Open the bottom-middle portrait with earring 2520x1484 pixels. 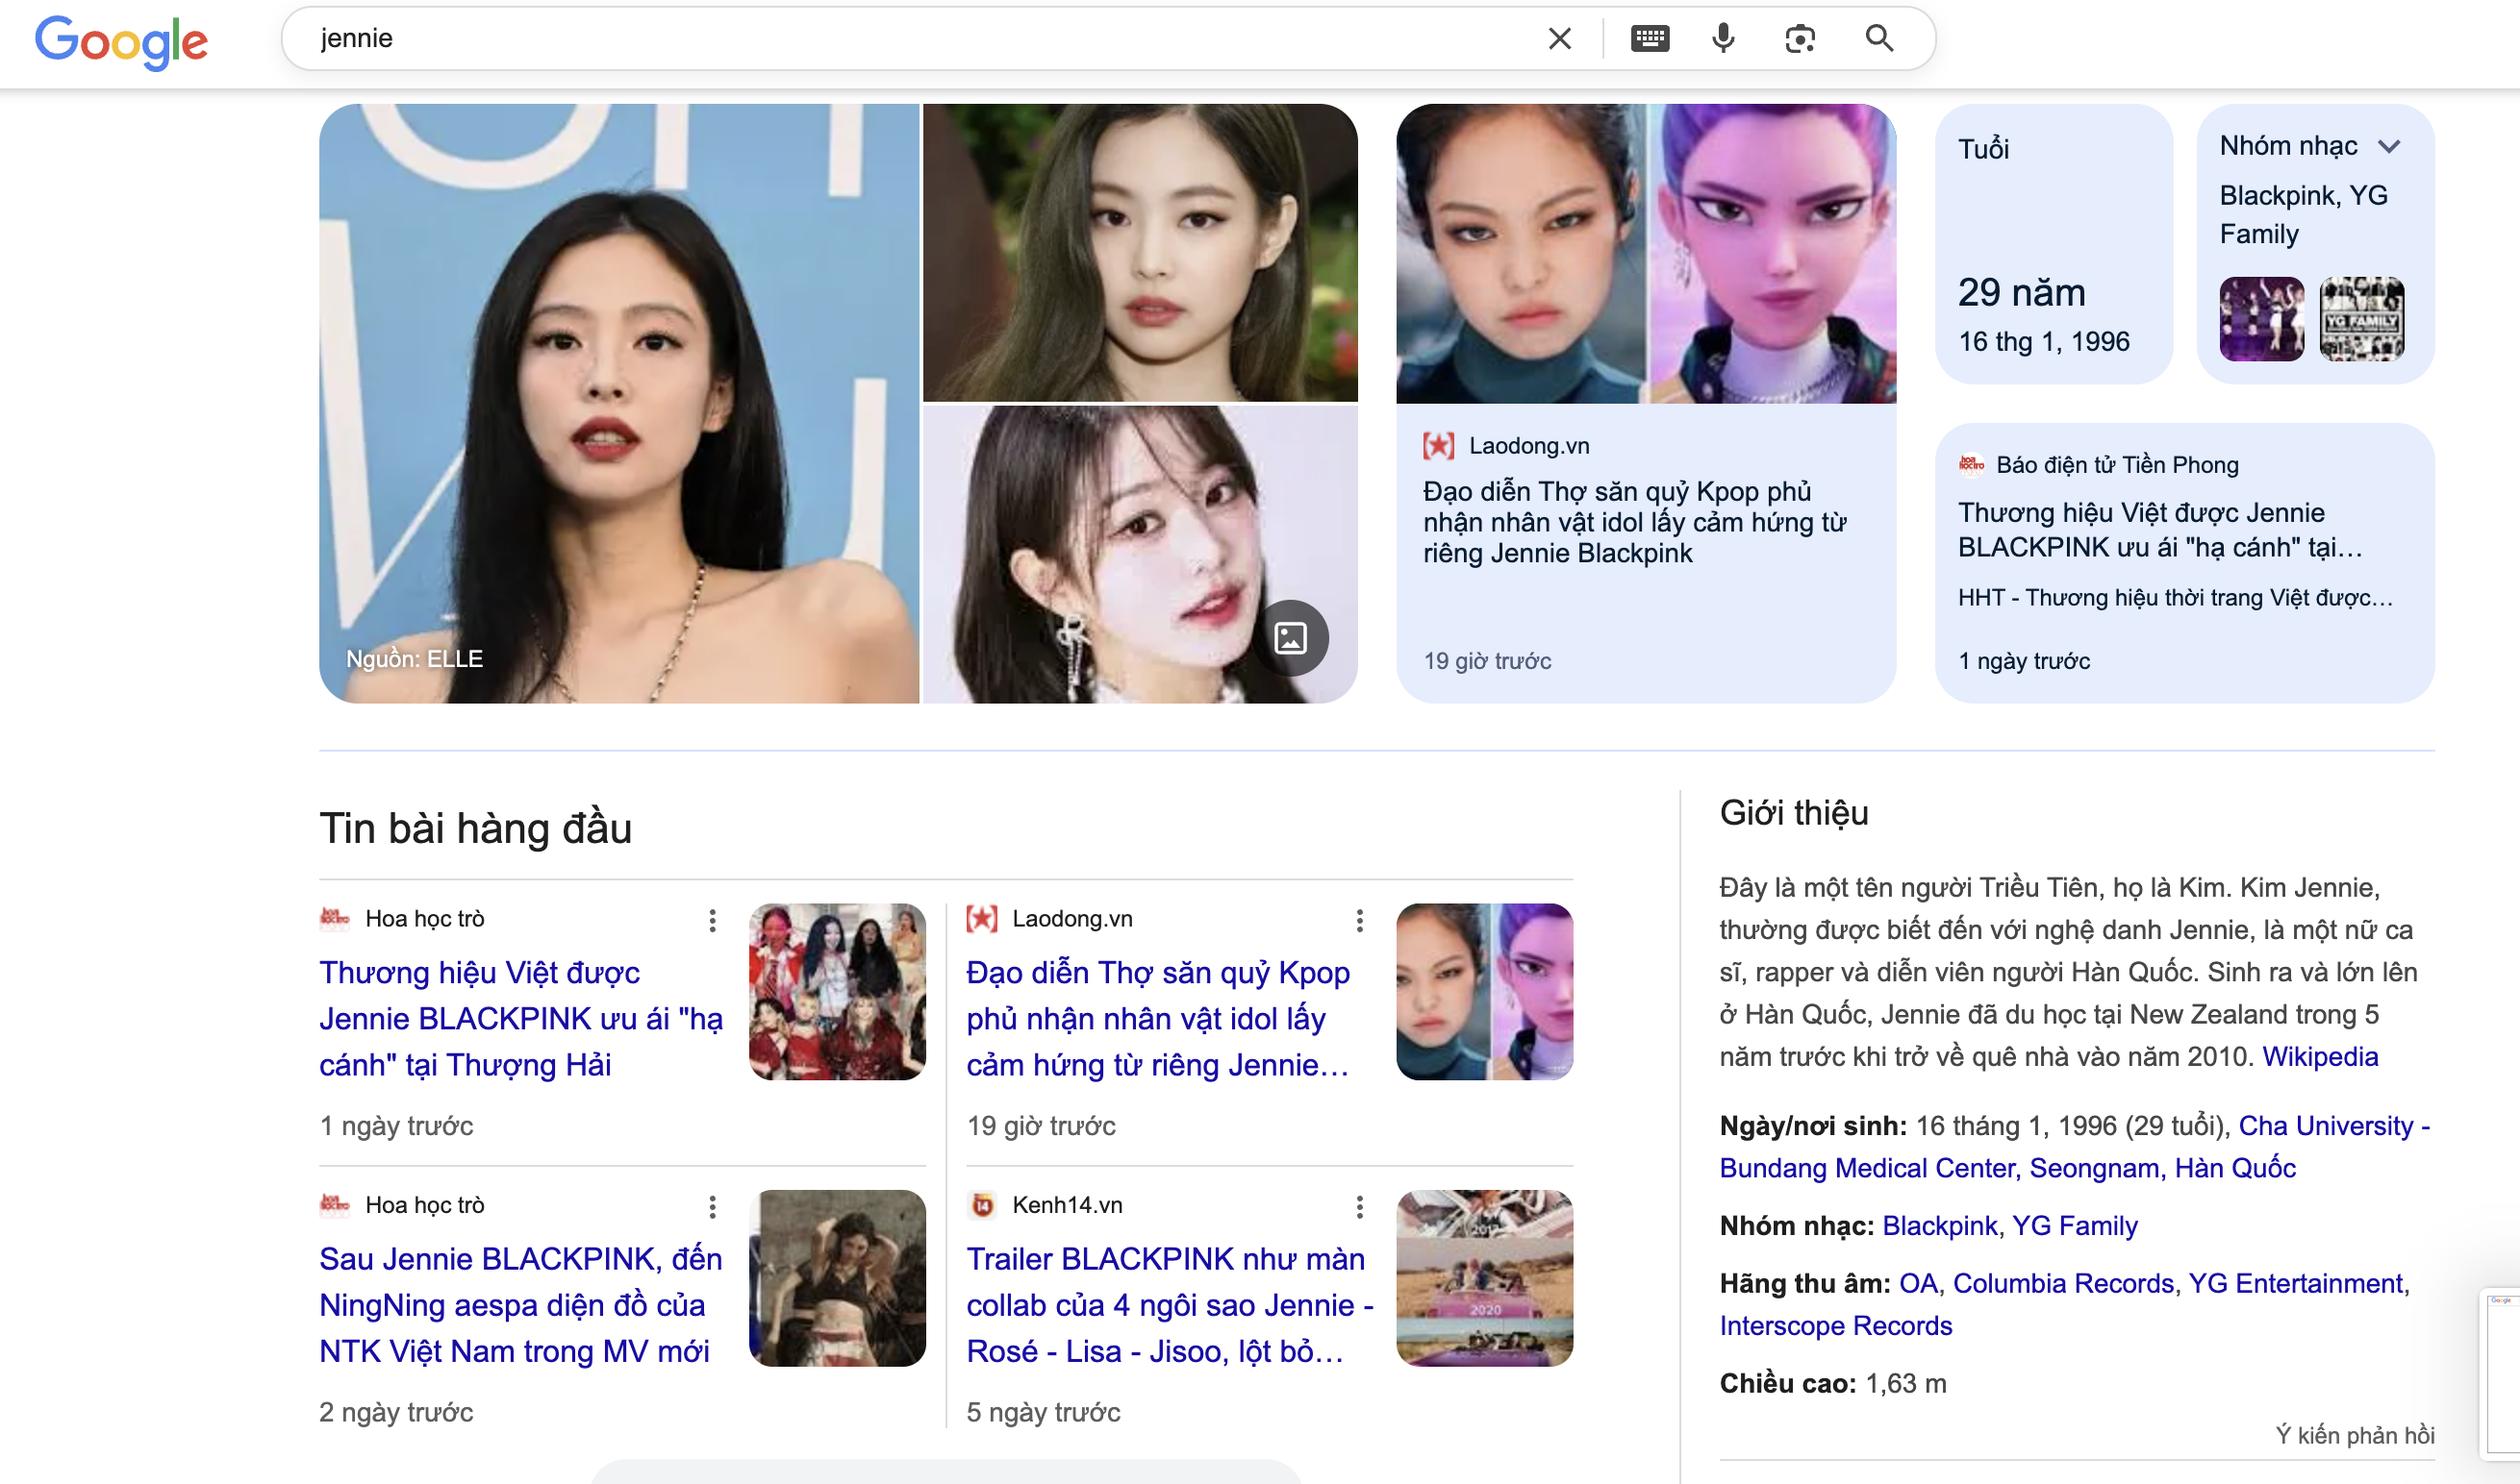pos(1140,555)
